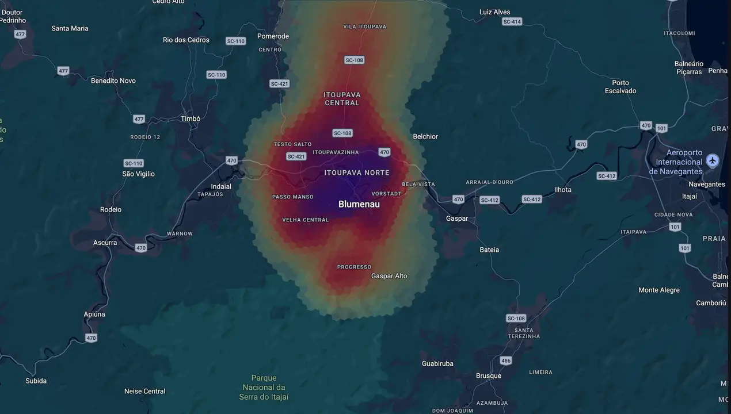Click the Vorstadt label
The image size is (731, 414).
[387, 194]
